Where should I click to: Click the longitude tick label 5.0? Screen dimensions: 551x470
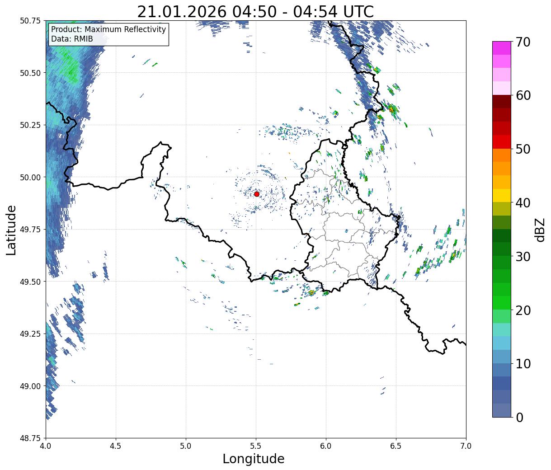(x=186, y=446)
